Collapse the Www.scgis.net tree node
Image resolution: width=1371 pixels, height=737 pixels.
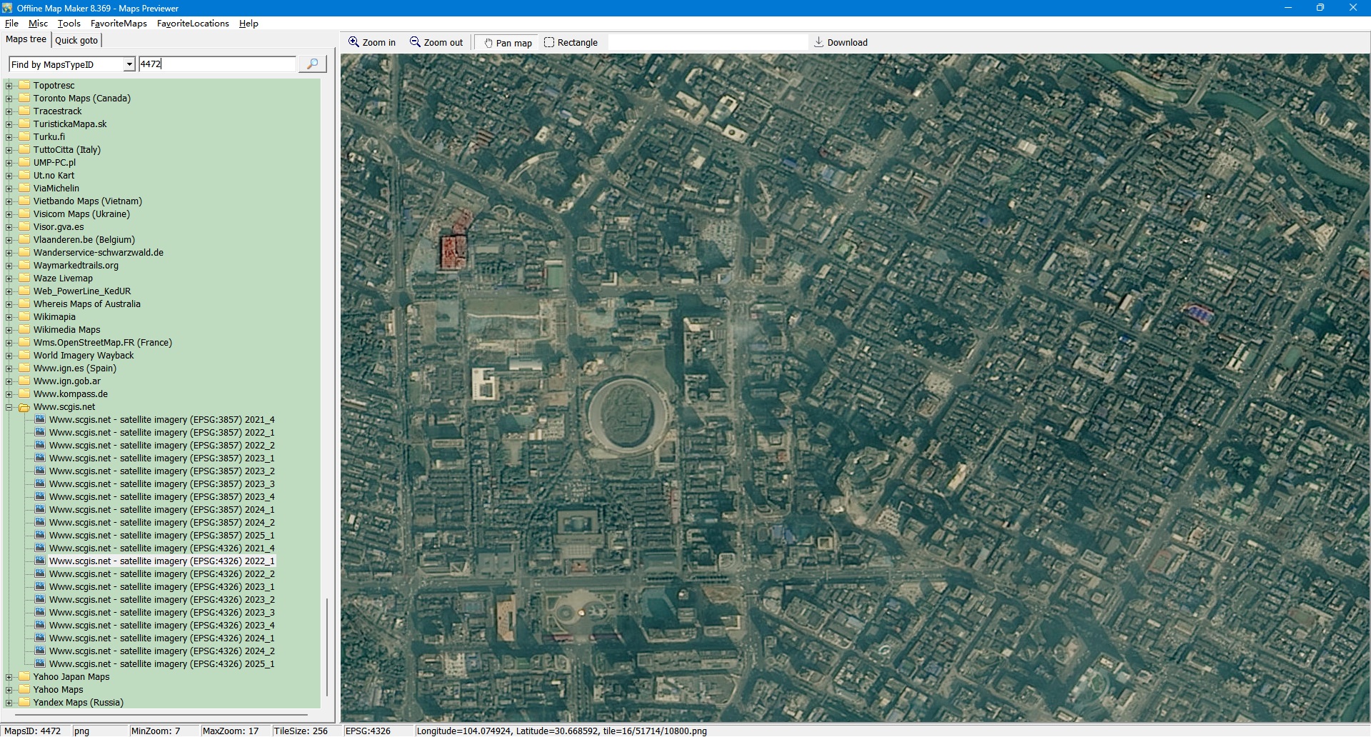(9, 407)
